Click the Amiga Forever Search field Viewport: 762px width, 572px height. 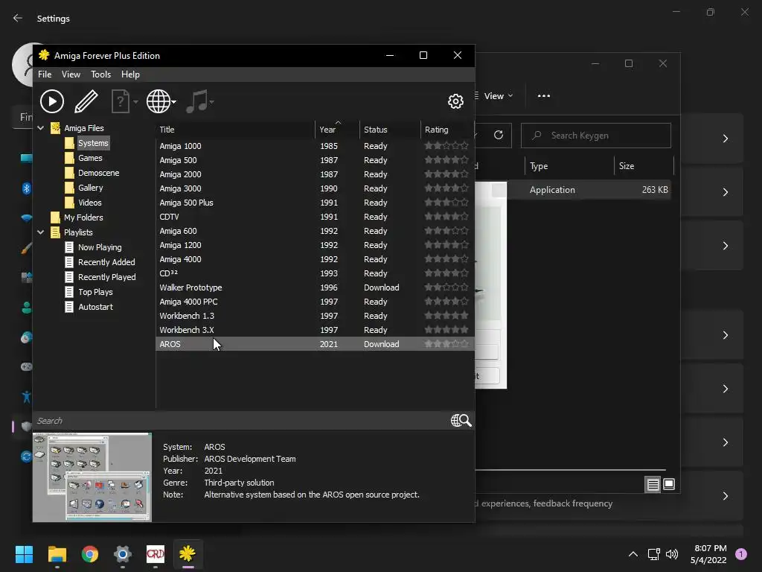click(x=240, y=421)
